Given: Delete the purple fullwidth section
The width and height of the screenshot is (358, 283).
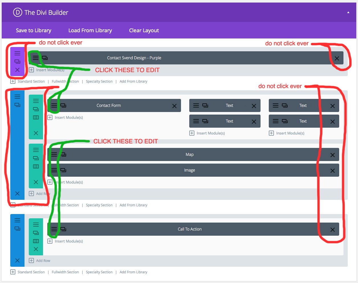Looking at the screenshot, I should click(x=17, y=70).
